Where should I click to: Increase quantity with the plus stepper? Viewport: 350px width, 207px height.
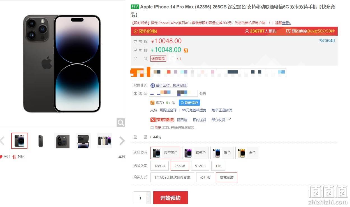click(148, 195)
